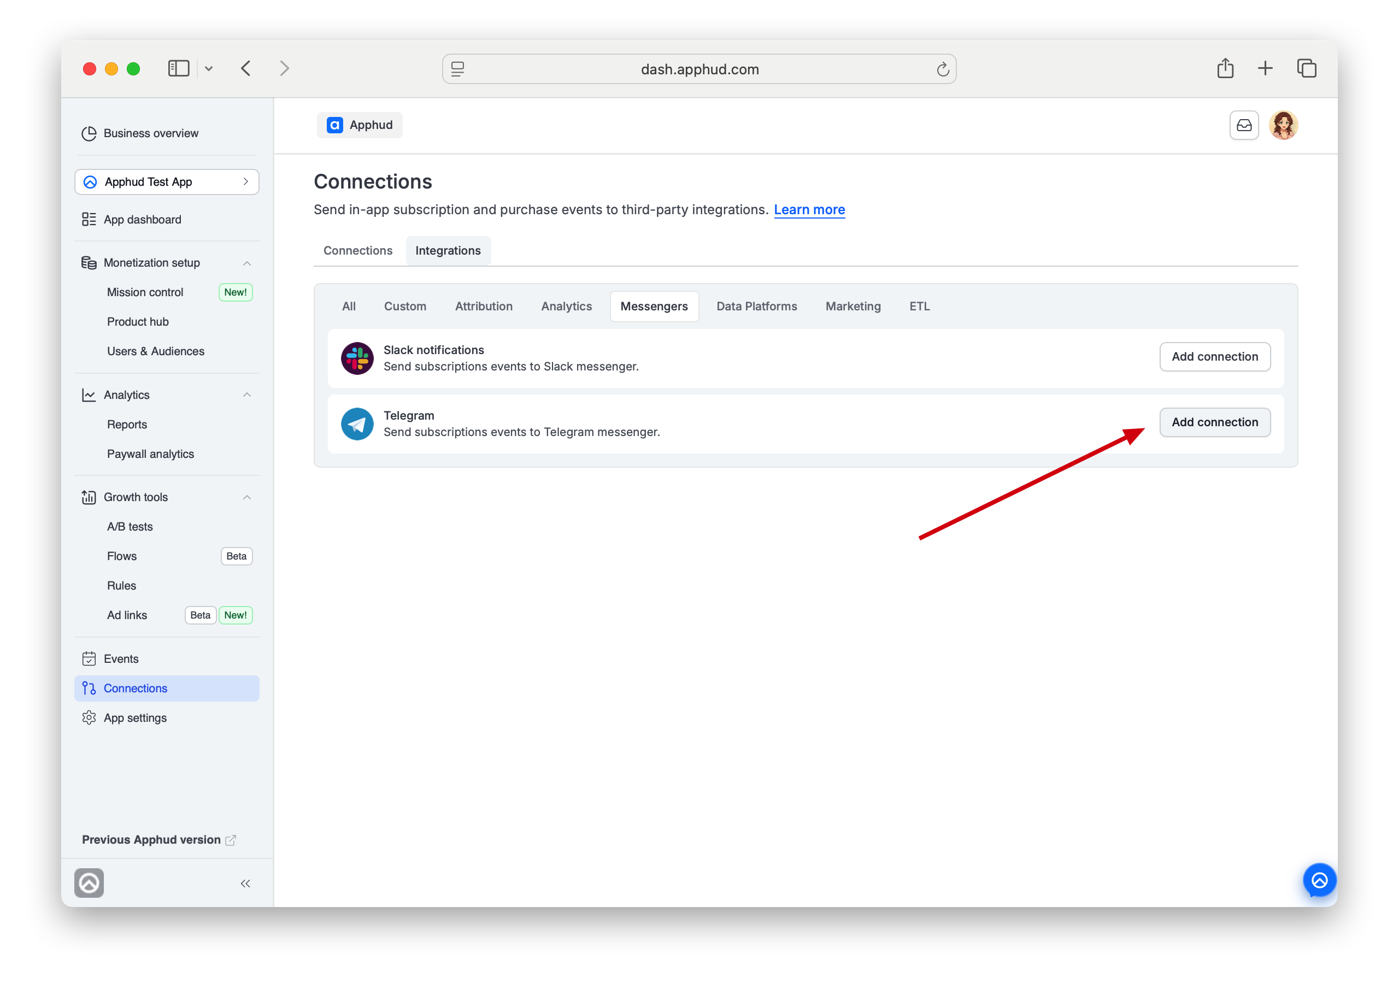Open Flows in the sidebar
The image size is (1399, 989).
click(122, 556)
